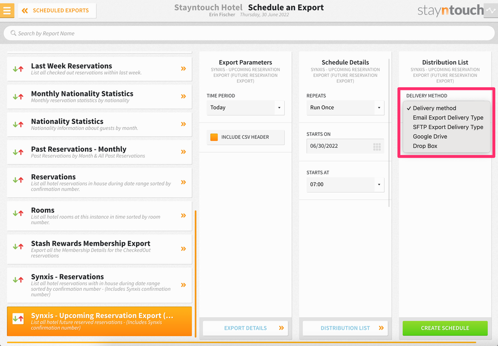Image resolution: width=498 pixels, height=346 pixels.
Task: Click the green Create Schedule button
Action: [x=445, y=328]
